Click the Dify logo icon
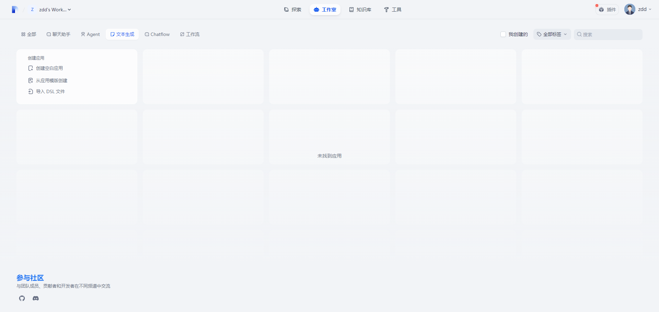 click(14, 10)
